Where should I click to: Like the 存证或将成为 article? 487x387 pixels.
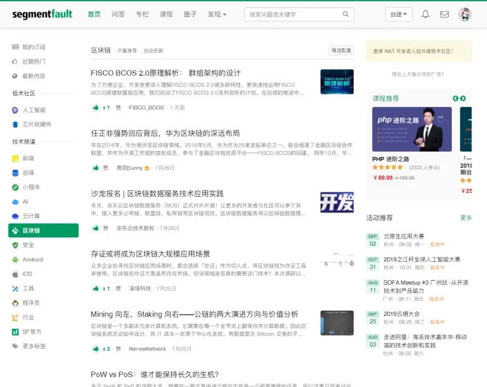[96, 289]
